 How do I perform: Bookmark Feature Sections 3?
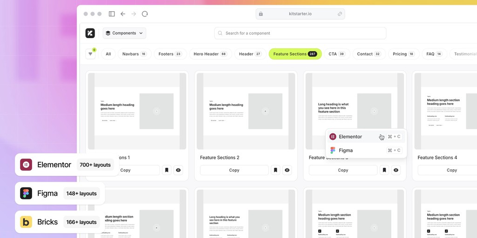384,170
